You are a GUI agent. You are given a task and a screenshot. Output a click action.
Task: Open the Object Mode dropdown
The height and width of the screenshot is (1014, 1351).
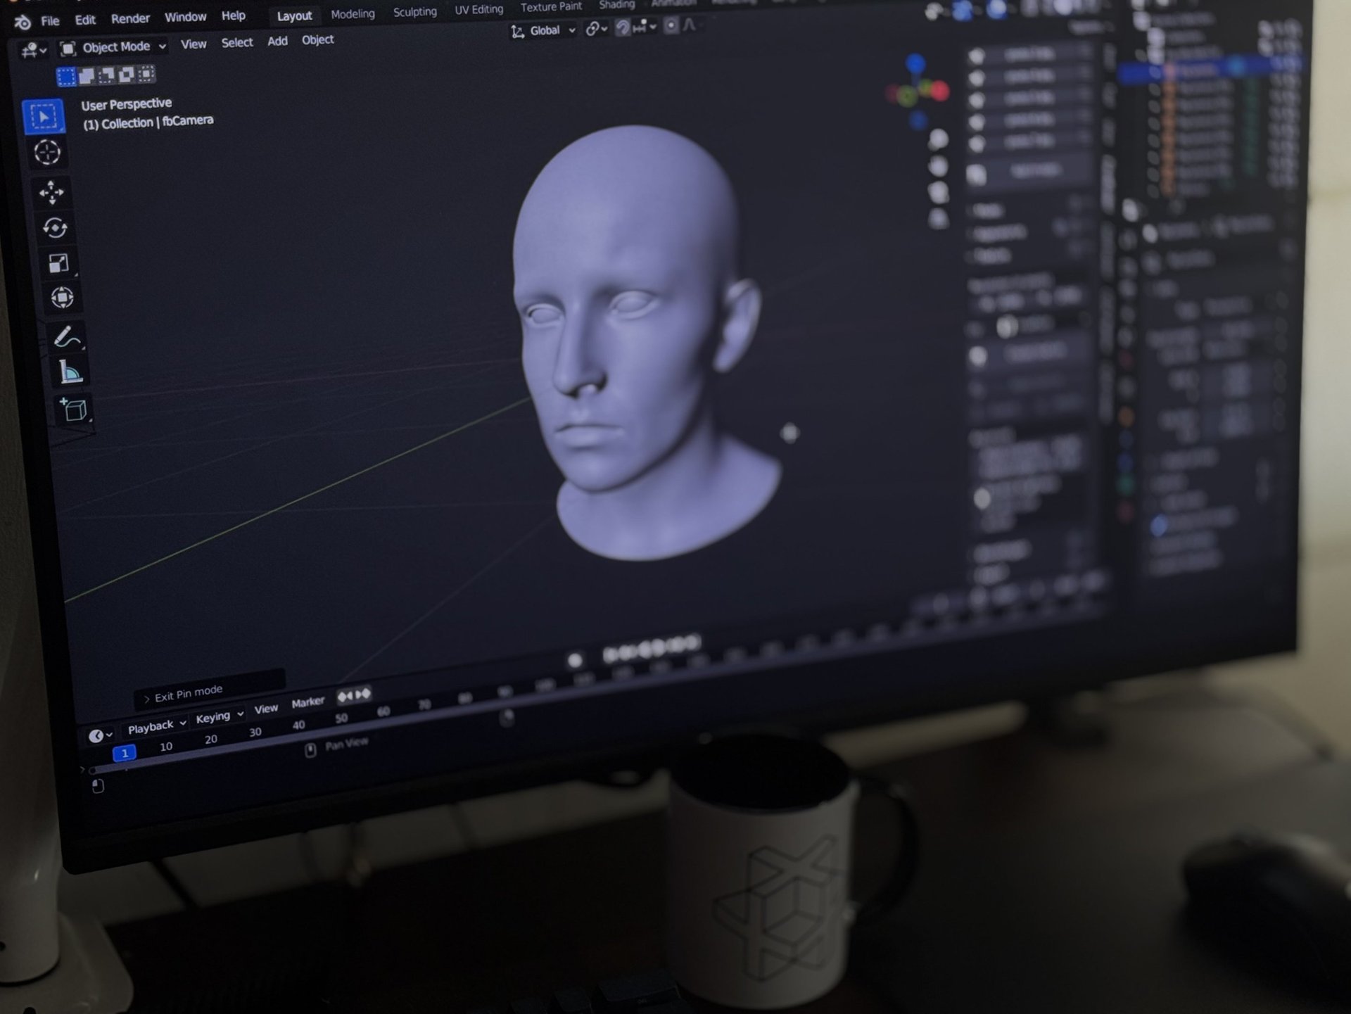click(x=114, y=47)
